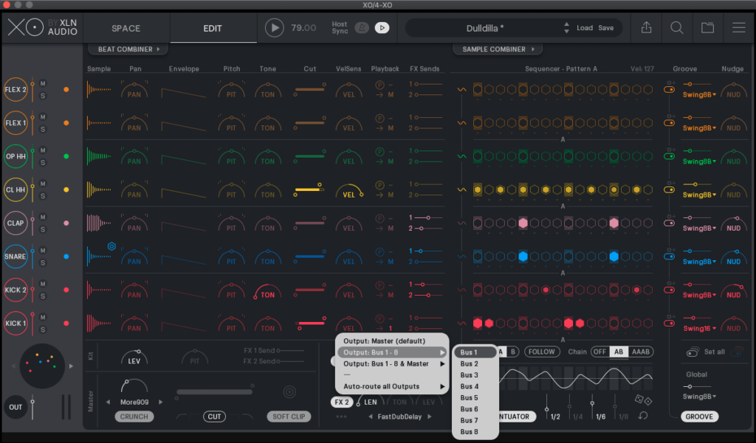This screenshot has width=756, height=443.
Task: Open the search magnifier icon
Action: [676, 28]
